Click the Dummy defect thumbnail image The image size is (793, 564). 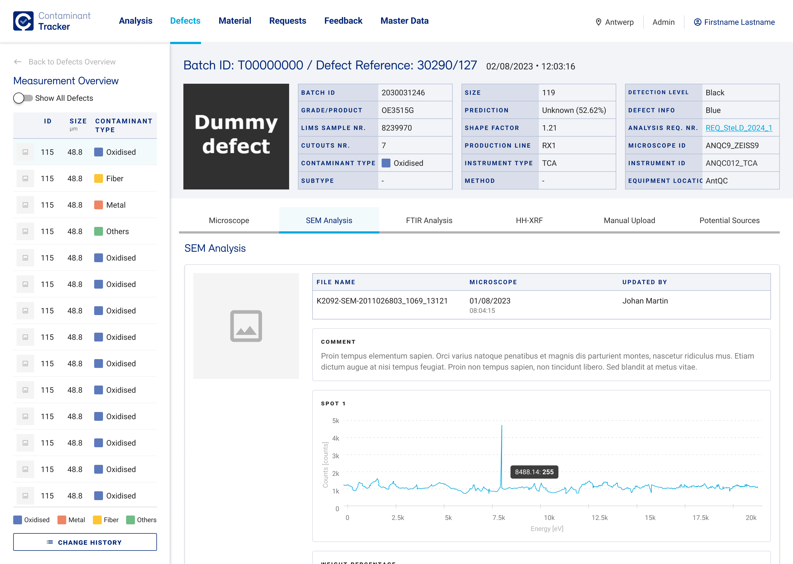click(236, 137)
